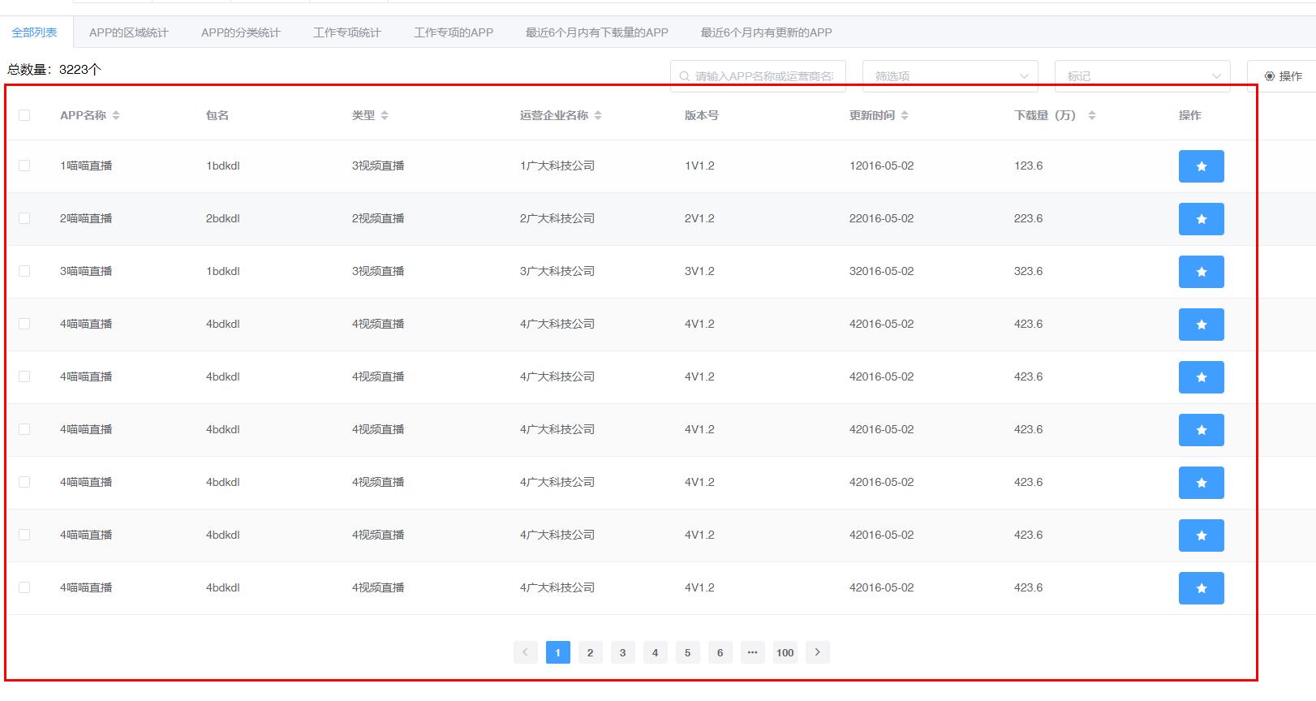Click the 包名 column header
1316x701 pixels.
point(217,115)
